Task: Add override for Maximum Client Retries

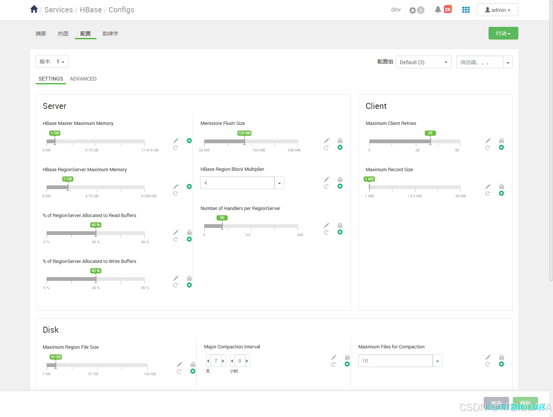Action: [x=502, y=147]
